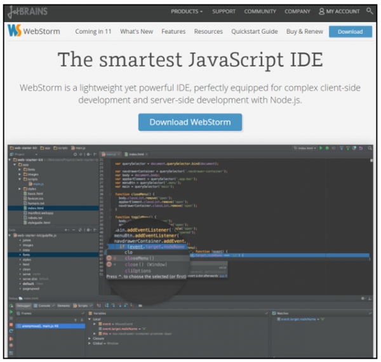Switch to the main.js editor tab
This screenshot has width=381, height=362.
click(110, 154)
